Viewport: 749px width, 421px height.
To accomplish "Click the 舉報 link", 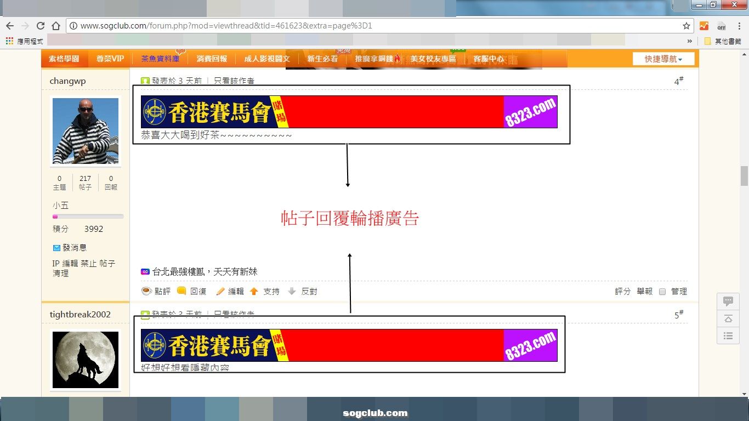I will (645, 292).
